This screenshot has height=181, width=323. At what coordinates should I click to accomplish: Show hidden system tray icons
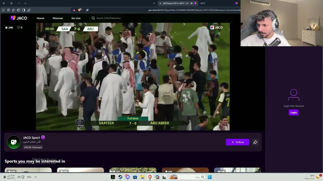[36, 177]
